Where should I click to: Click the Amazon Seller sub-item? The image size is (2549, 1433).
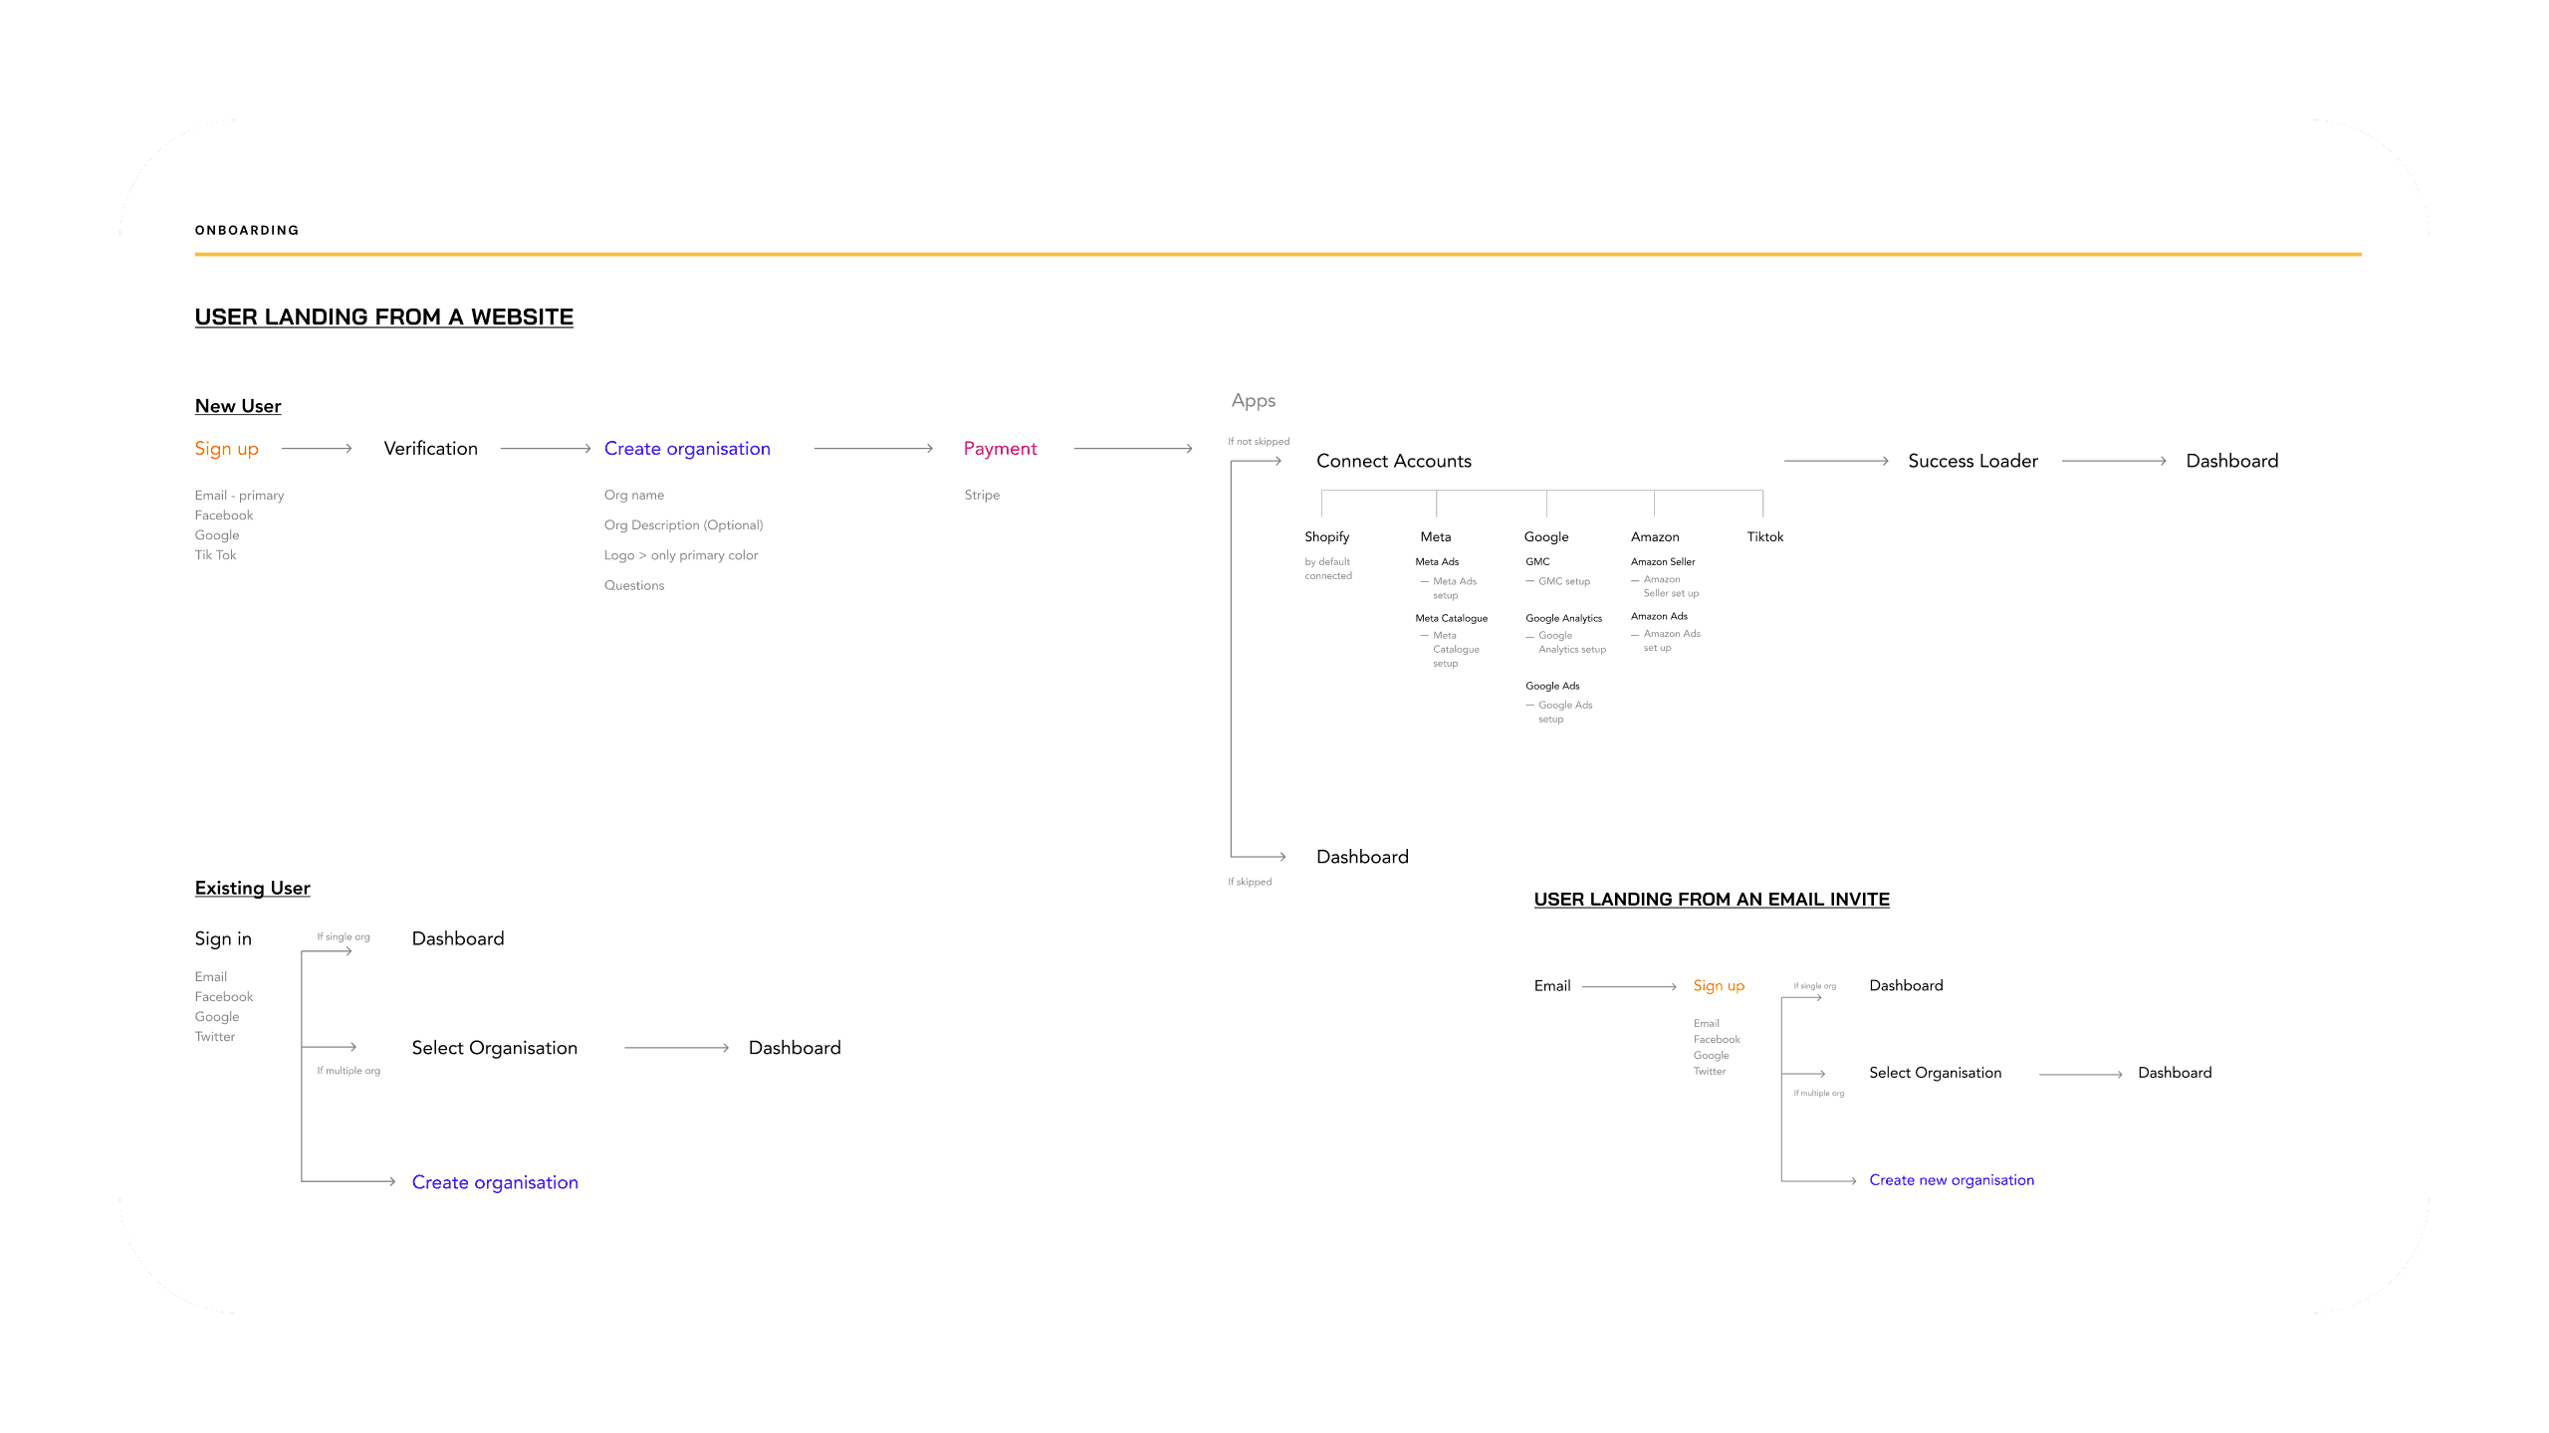point(1662,561)
